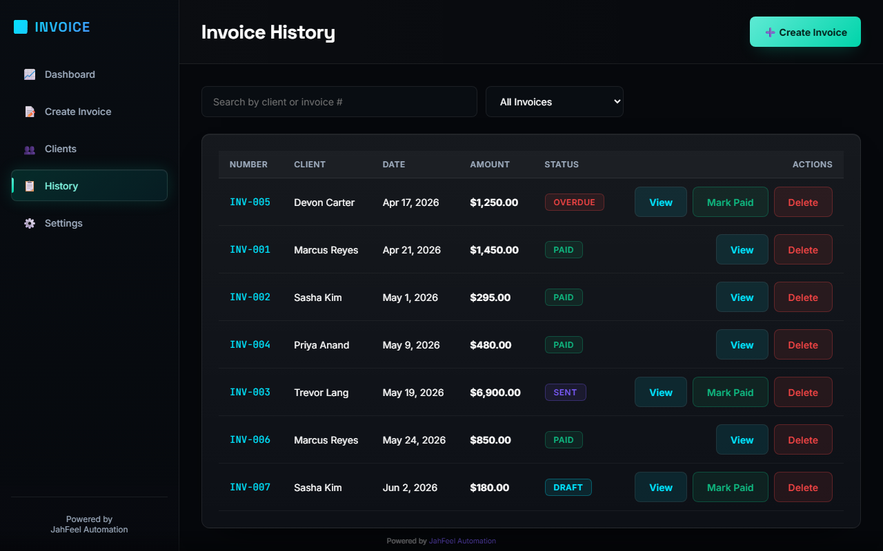Click the AMOUNT column header
Screen dimensions: 883x551
pyautogui.click(x=490, y=165)
